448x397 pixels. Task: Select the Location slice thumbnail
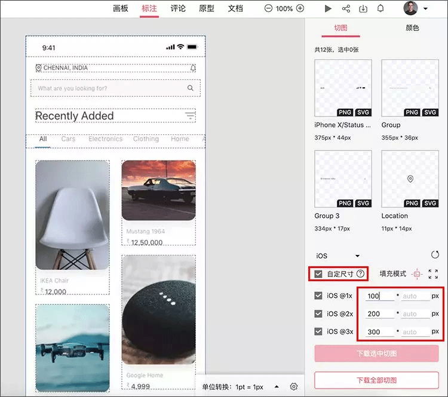tap(410, 179)
